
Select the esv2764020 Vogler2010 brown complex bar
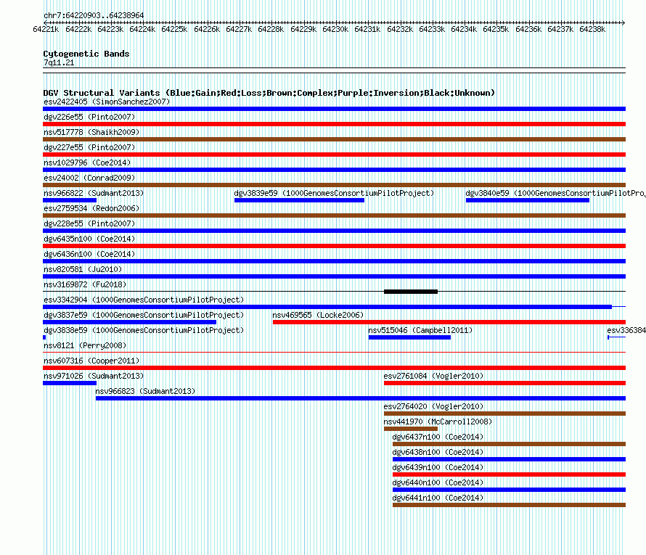504,414
